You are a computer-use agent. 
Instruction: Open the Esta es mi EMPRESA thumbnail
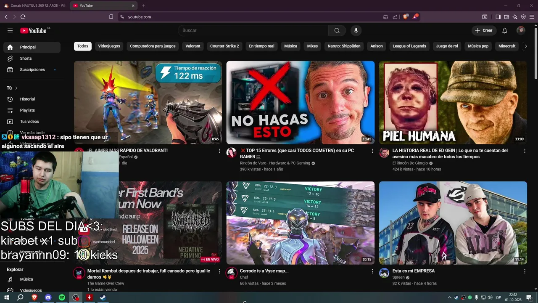tap(453, 223)
